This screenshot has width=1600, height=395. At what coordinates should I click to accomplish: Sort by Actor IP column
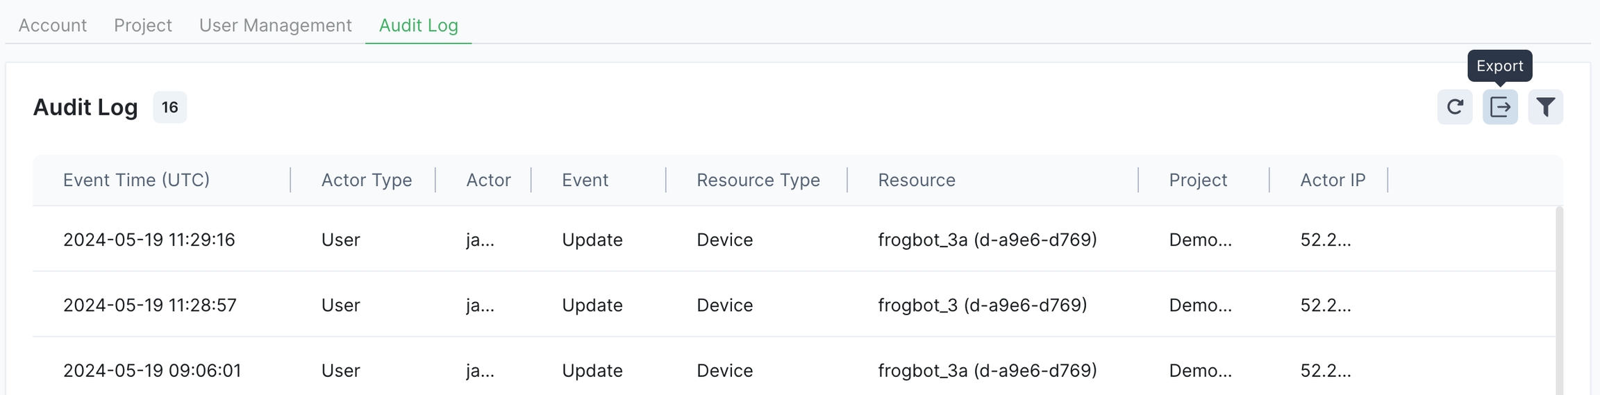tap(1332, 180)
